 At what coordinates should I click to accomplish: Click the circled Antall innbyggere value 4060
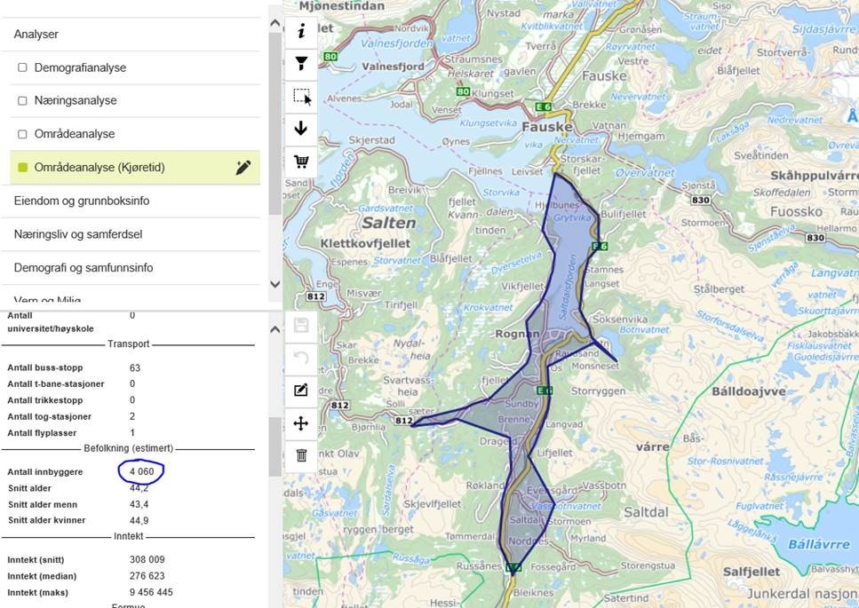(x=139, y=471)
